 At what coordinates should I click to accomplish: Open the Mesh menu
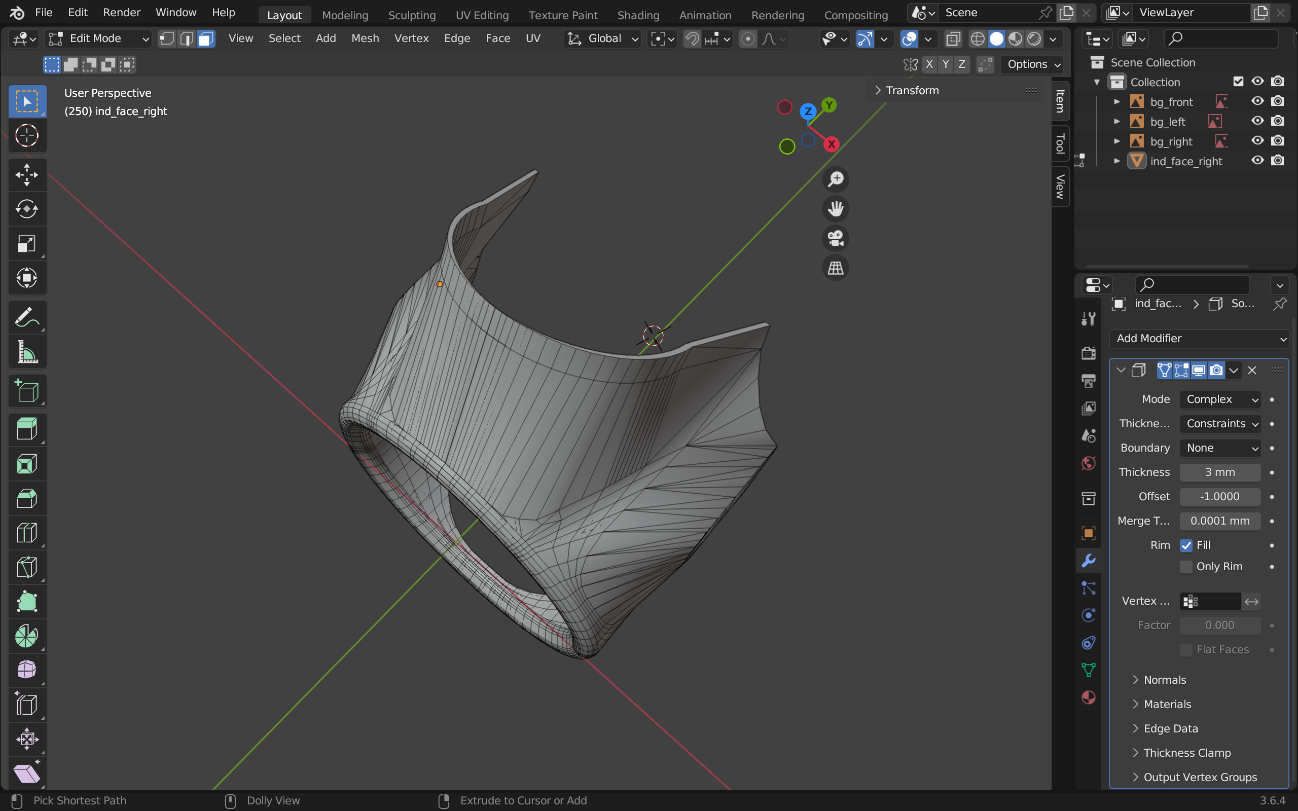coord(365,39)
